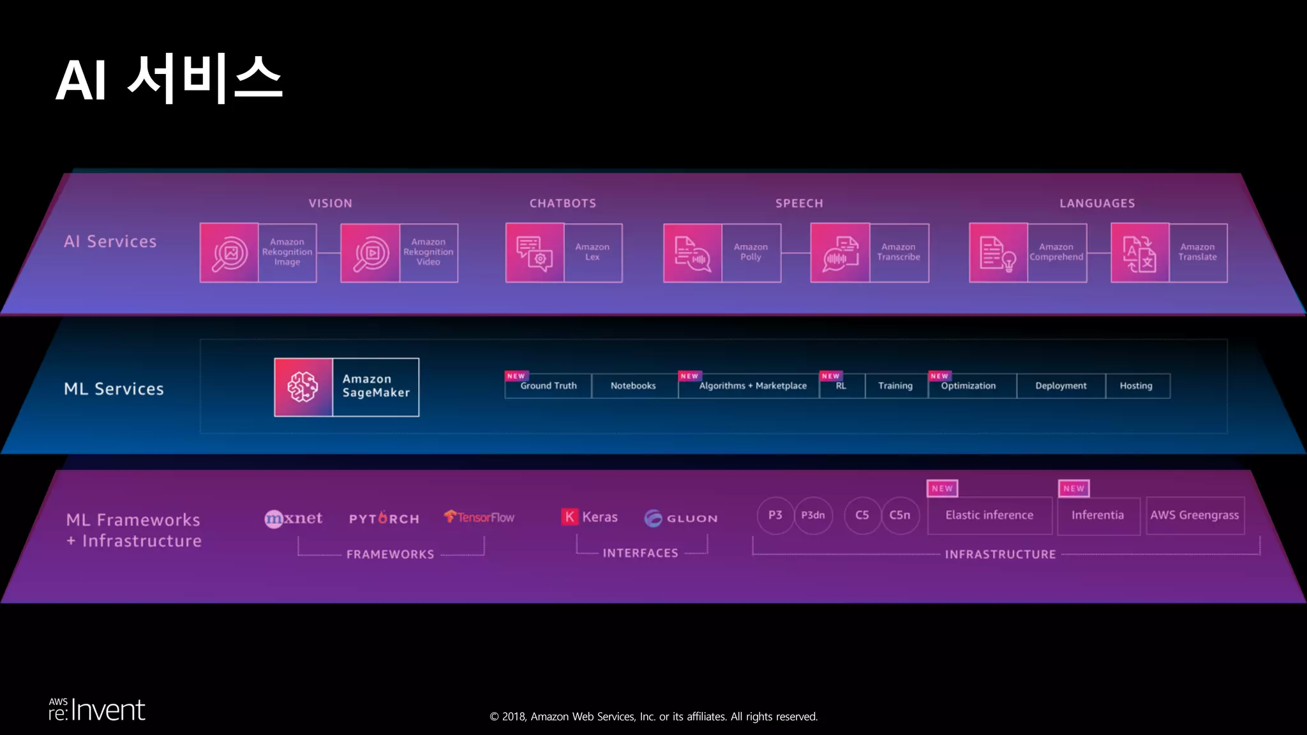The height and width of the screenshot is (735, 1307).
Task: Click the Keras K logo
Action: [x=569, y=517]
